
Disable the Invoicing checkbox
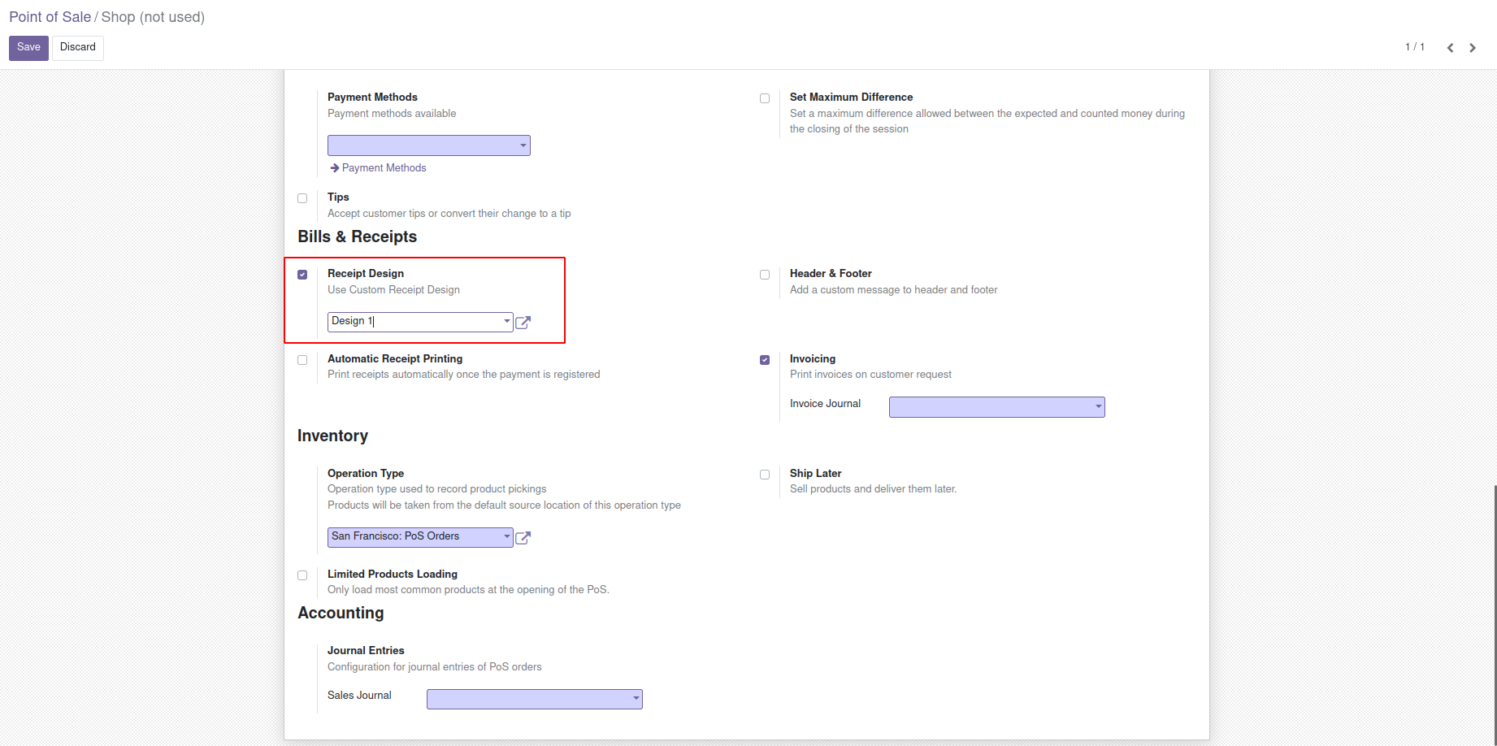pos(765,360)
